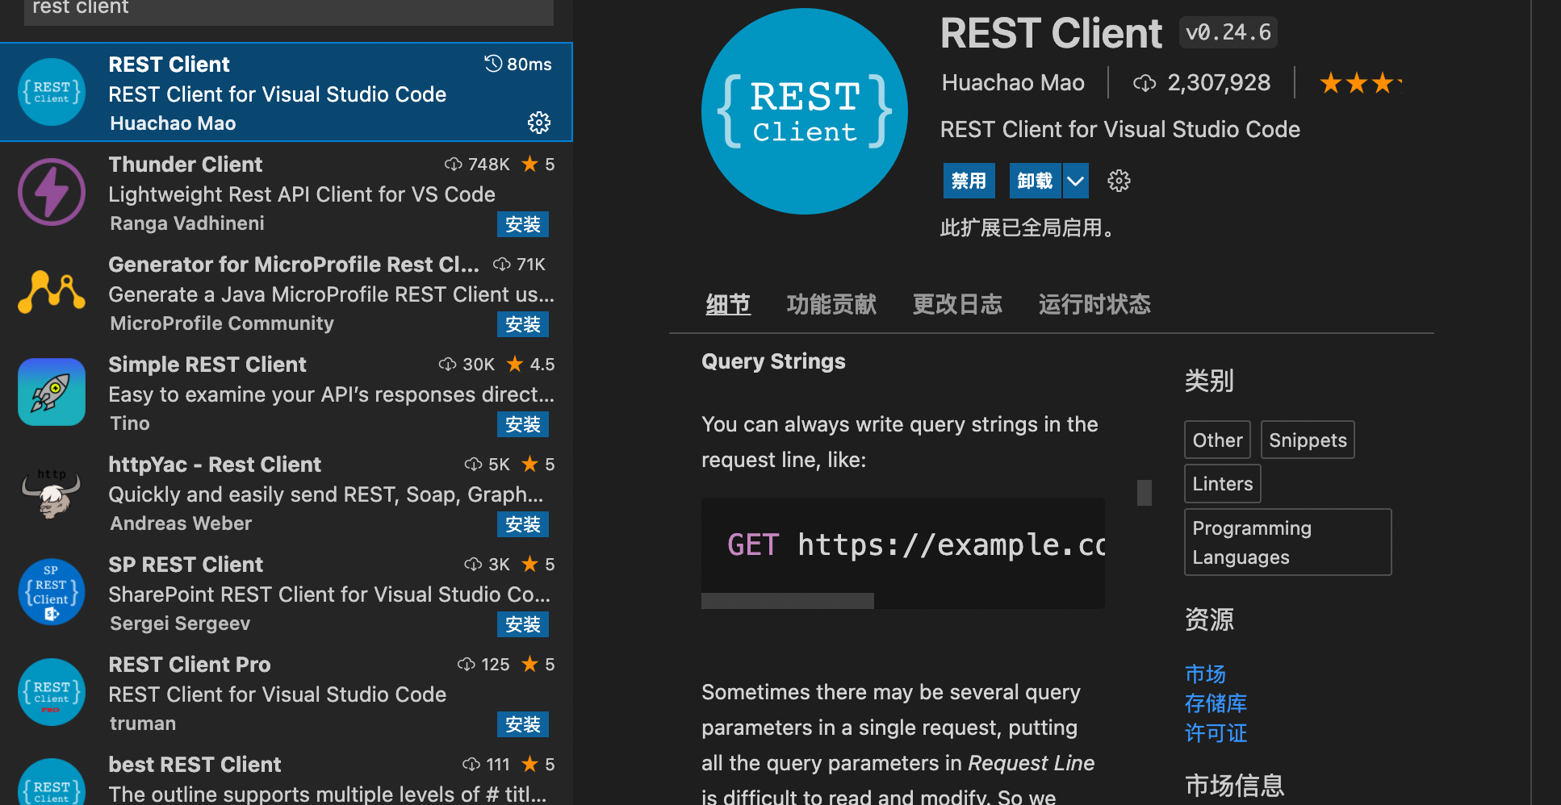
Task: Click the httpYac yak icon
Action: 52,492
